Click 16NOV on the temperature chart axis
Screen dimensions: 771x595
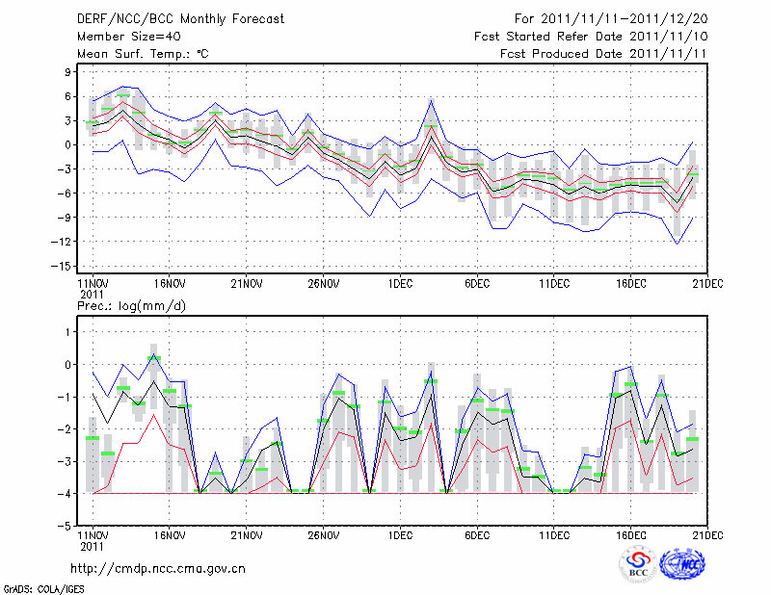pos(170,284)
